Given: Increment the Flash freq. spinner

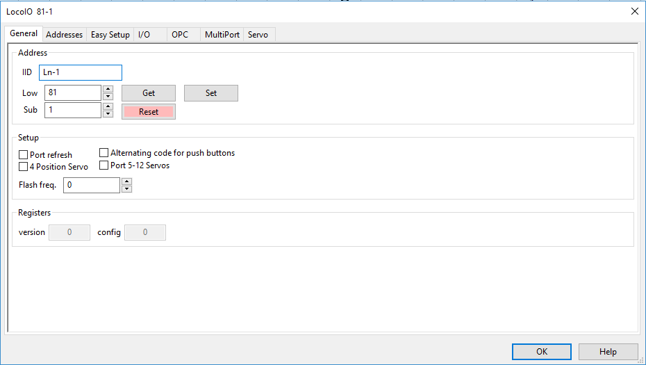Looking at the screenshot, I should (x=126, y=181).
